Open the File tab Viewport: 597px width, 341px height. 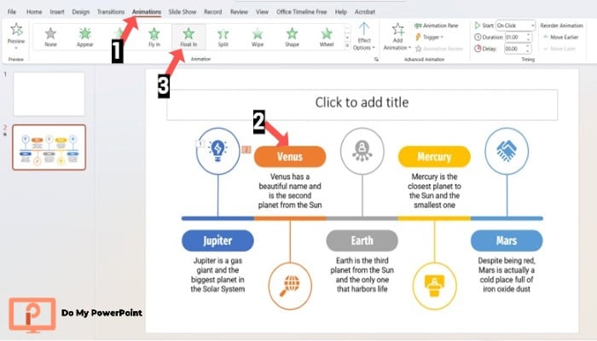pos(12,12)
